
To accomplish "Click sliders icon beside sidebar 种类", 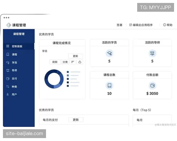I will 8,86.
